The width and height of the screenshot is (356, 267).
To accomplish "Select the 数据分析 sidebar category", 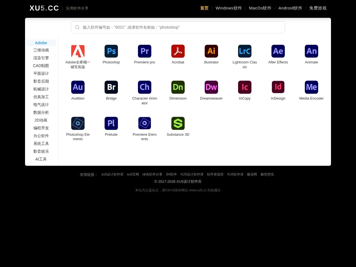I will 41,112.
